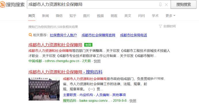The width and height of the screenshot is (199, 104).
Task: Go to the 学术 tab
Action: click(155, 16)
